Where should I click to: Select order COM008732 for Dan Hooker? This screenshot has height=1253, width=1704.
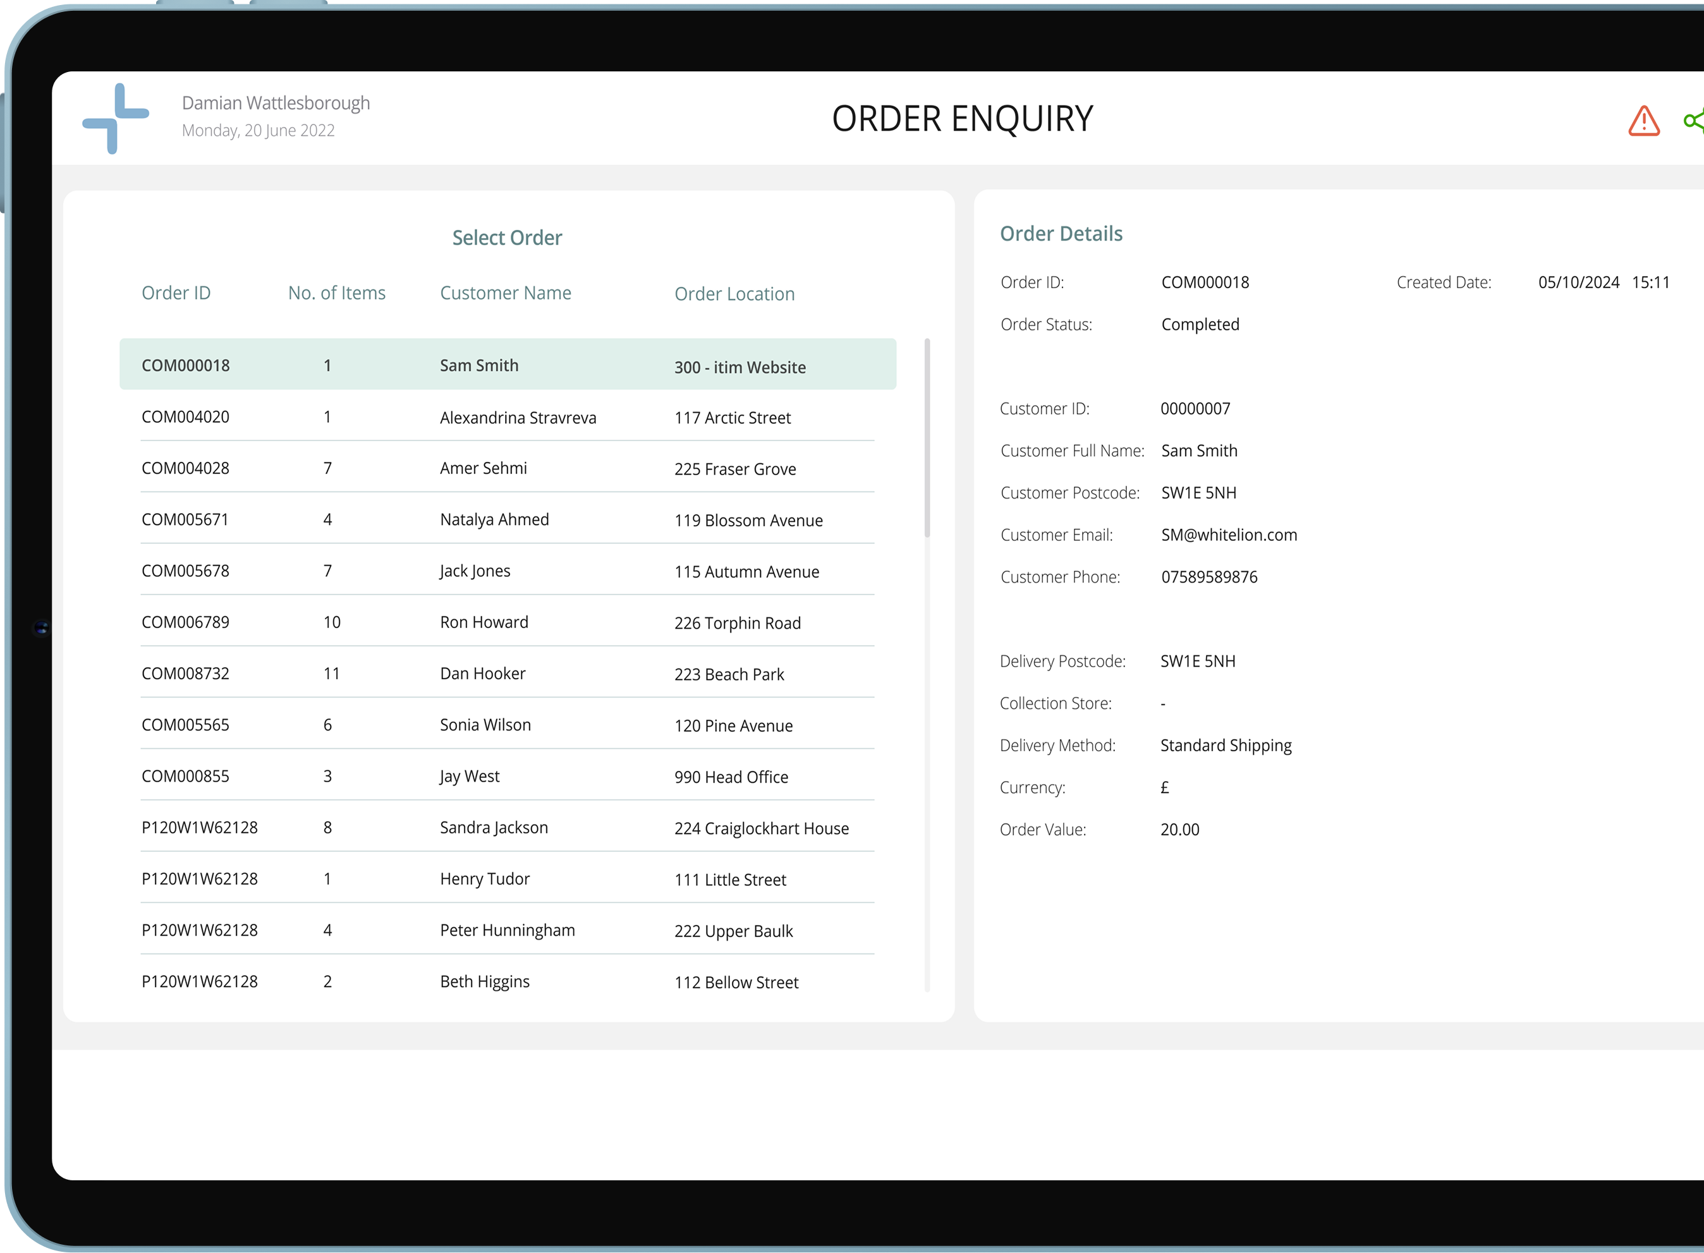point(508,674)
